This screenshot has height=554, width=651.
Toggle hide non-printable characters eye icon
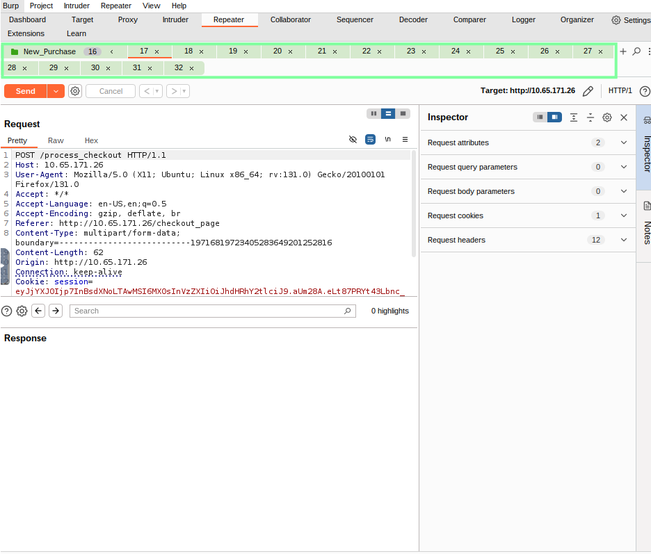coord(353,140)
